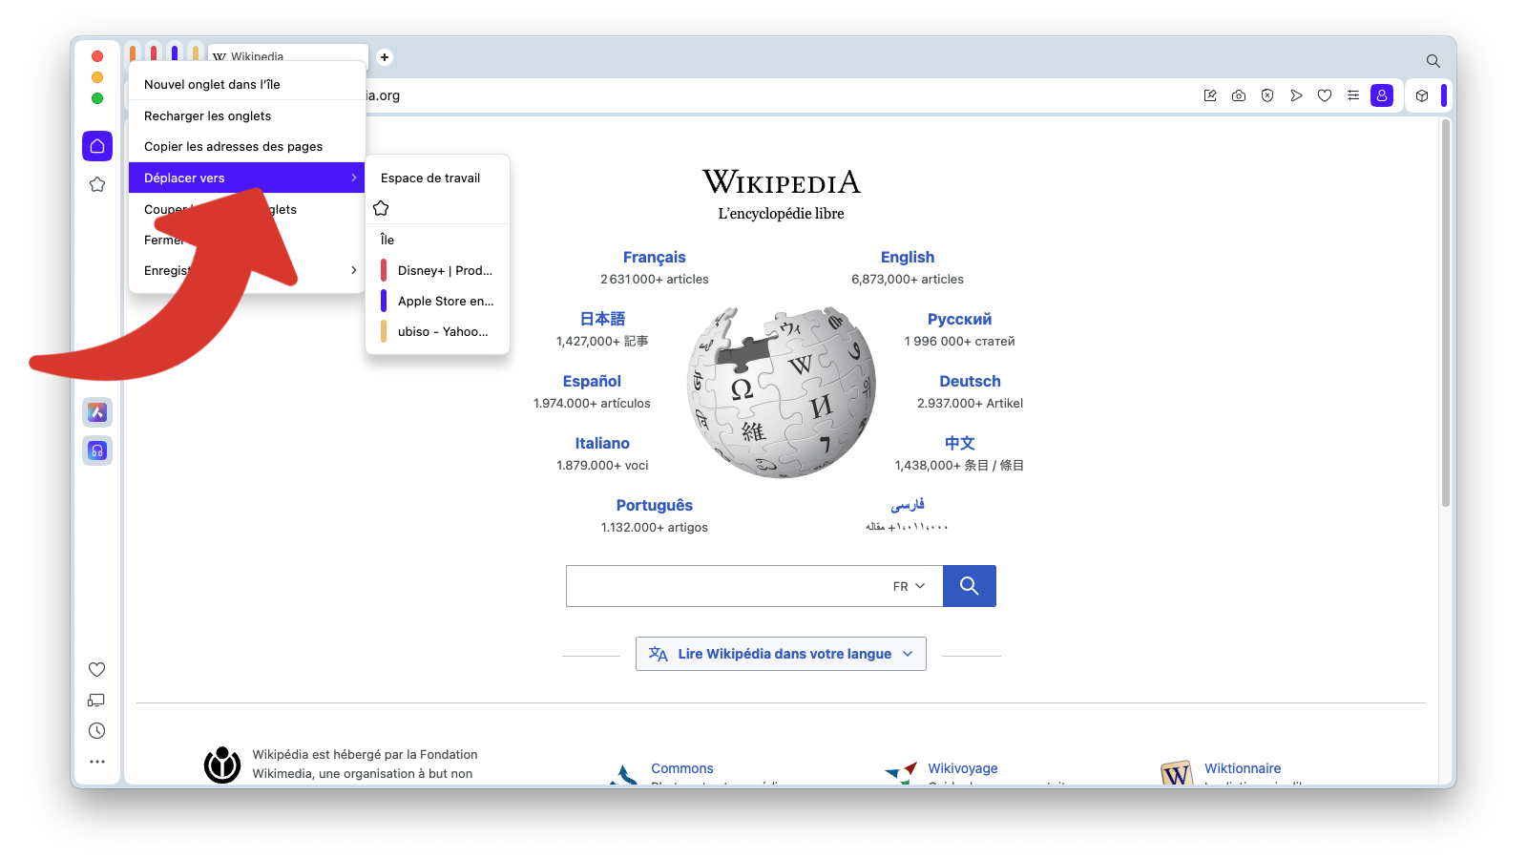This screenshot has width=1527, height=859.
Task: Click the blue Wikipedia search button
Action: (x=970, y=586)
